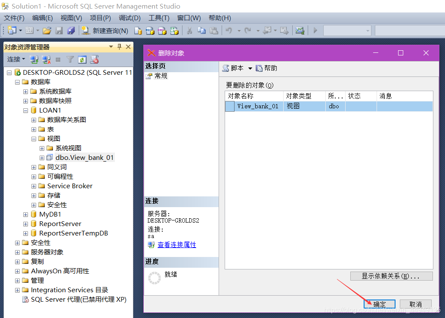Expand the MyDB1 database node

[25, 214]
